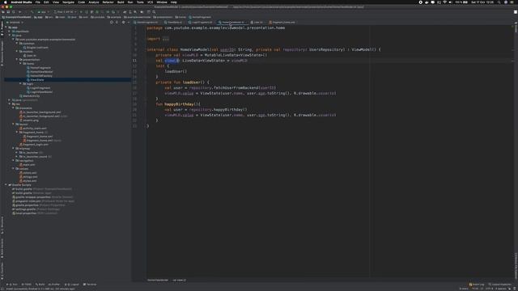Open the Layout Inspector button
The height and width of the screenshot is (291, 518).
tap(500, 285)
